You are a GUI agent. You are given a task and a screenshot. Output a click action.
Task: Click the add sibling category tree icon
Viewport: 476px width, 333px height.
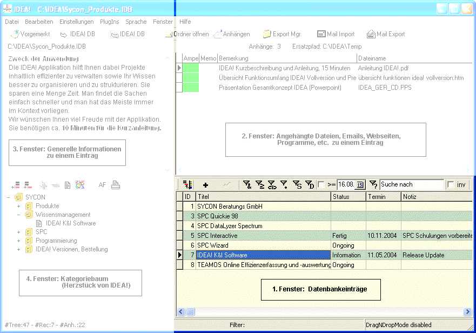pos(16,185)
